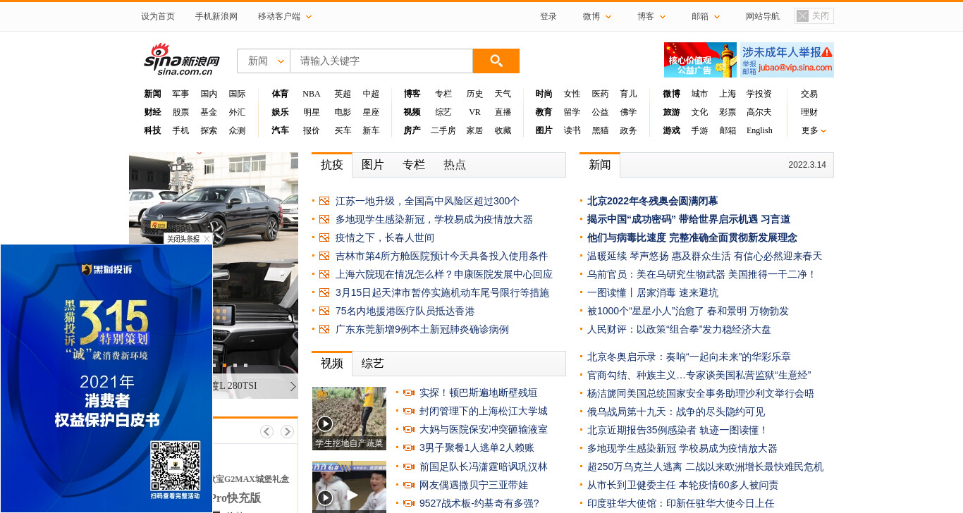Focus the 请输入关键字 search field
The width and height of the screenshot is (963, 513).
[x=381, y=61]
